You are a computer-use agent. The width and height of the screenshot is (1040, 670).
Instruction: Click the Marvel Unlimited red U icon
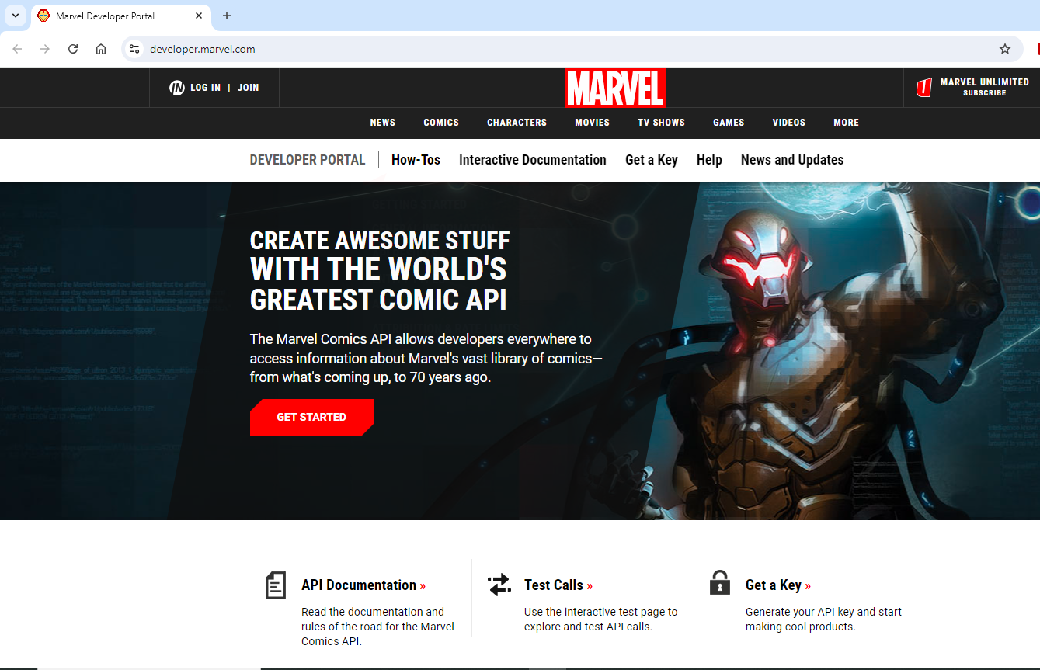coord(923,88)
